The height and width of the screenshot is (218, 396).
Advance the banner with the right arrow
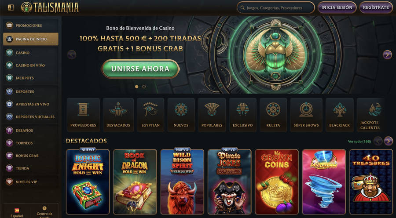click(x=387, y=54)
